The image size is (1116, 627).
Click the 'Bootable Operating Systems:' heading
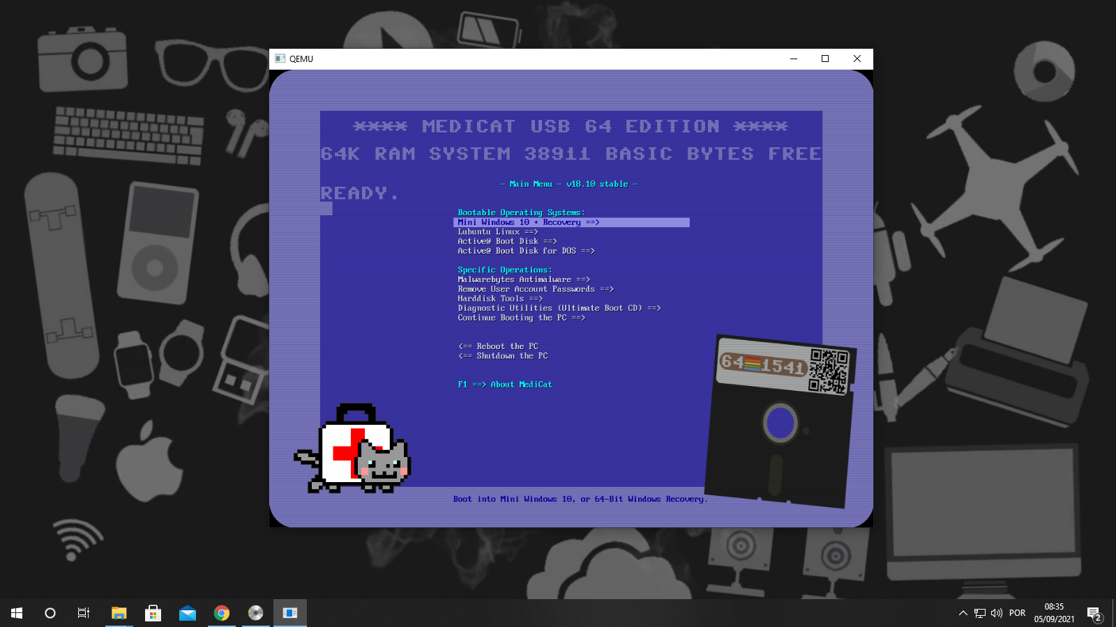tap(521, 212)
